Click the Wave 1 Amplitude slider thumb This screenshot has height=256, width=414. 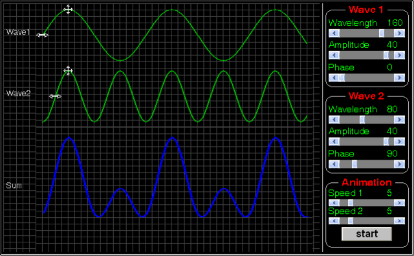click(386, 55)
